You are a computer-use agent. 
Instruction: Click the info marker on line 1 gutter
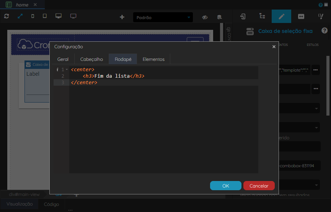click(x=57, y=70)
